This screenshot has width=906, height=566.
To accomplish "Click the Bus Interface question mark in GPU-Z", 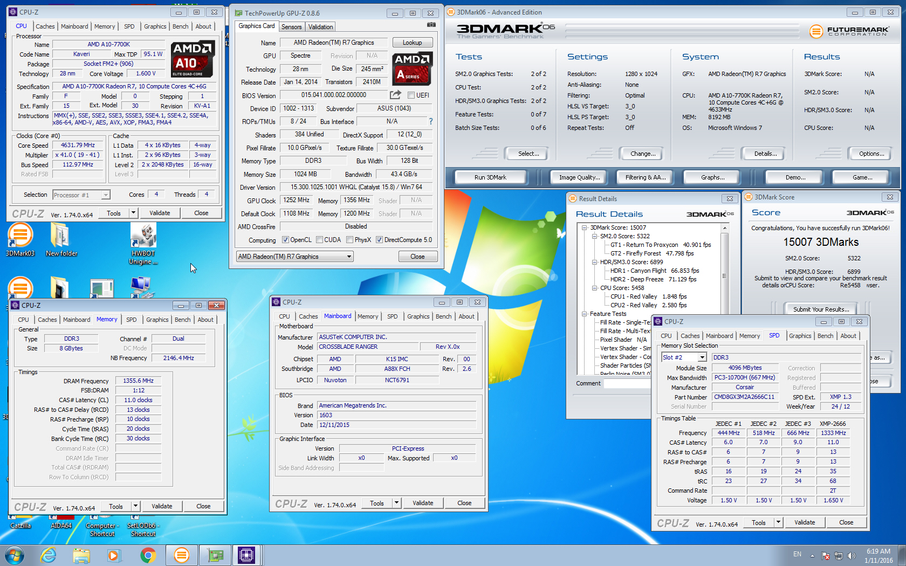I will [x=431, y=121].
